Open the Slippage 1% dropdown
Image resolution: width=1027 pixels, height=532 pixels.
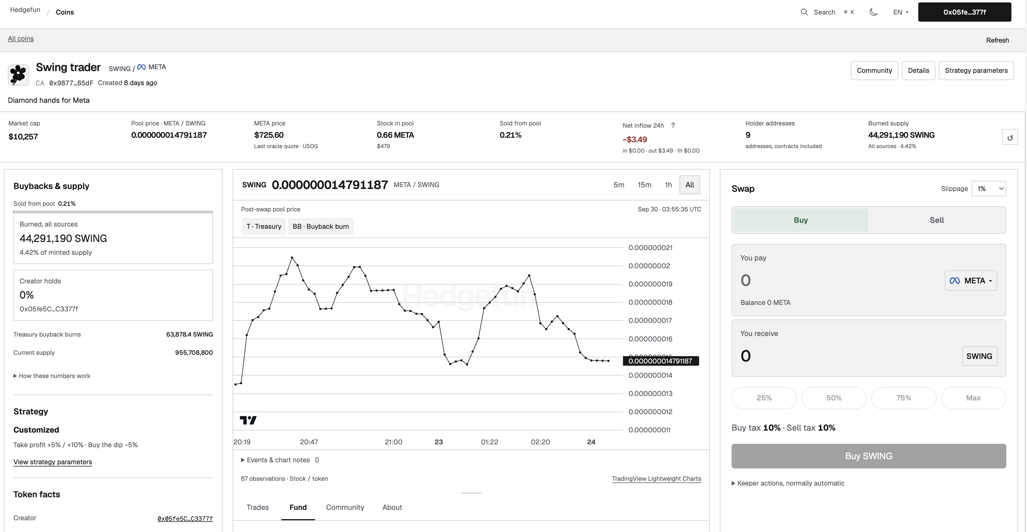(989, 189)
